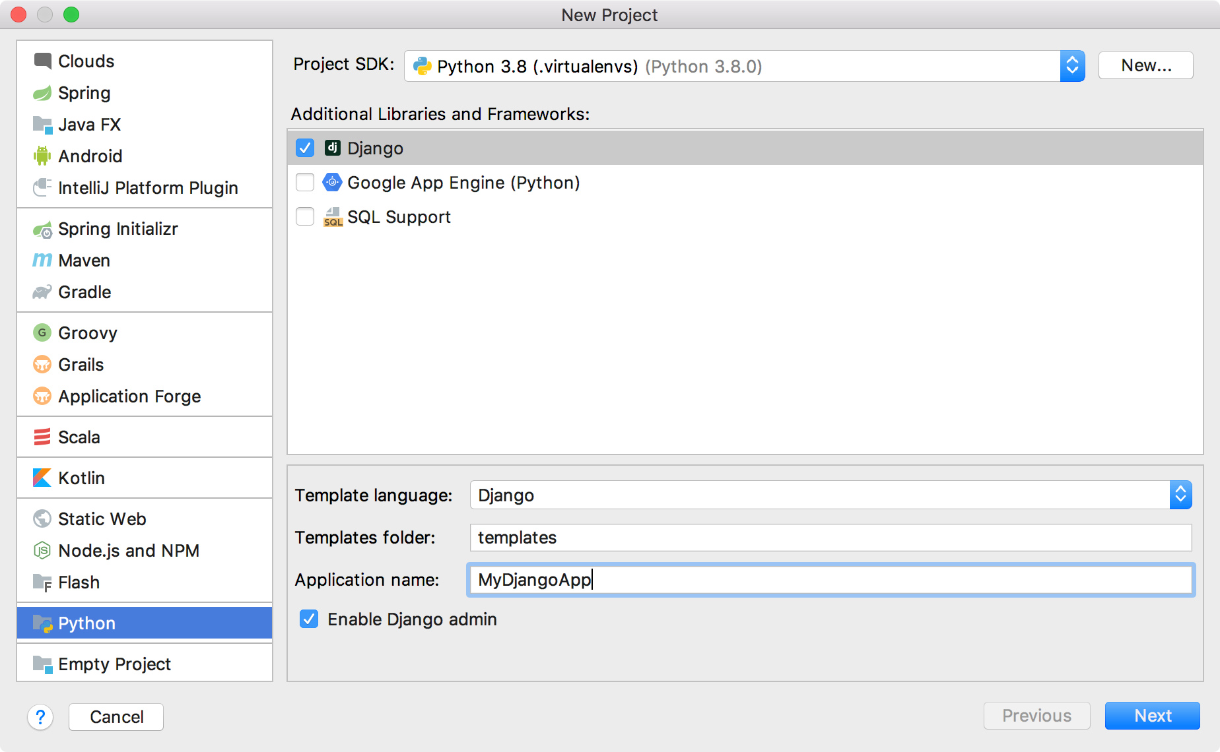Open the Template language dropdown
1220x752 pixels.
click(x=1180, y=495)
